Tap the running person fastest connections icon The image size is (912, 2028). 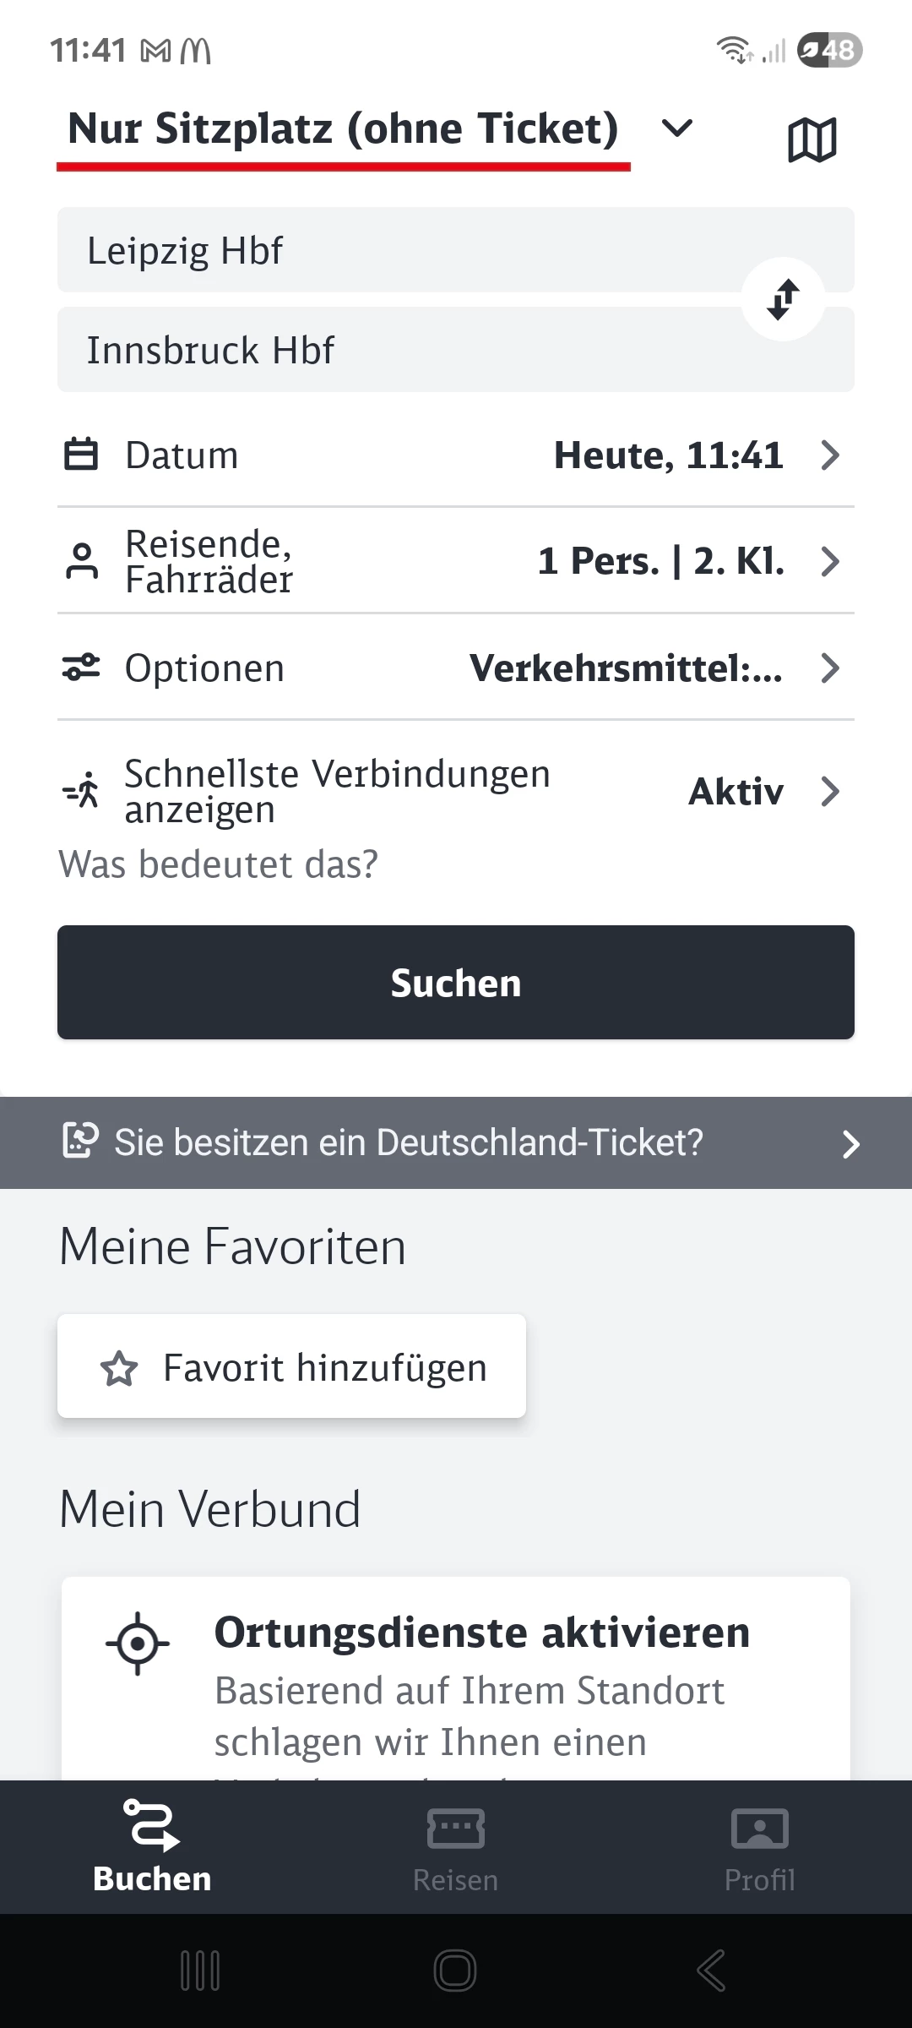(x=81, y=792)
